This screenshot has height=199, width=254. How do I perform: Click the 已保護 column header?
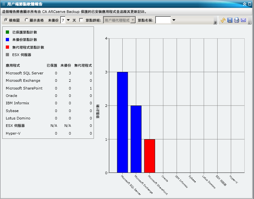point(52,65)
